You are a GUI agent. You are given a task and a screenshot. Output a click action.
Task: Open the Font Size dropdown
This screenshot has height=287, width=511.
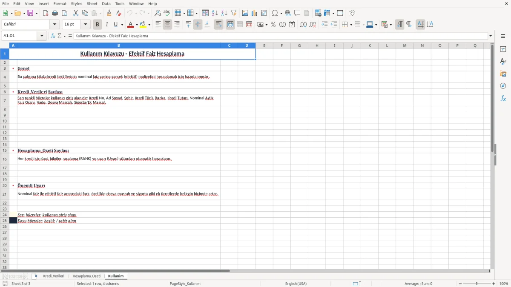(x=85, y=24)
